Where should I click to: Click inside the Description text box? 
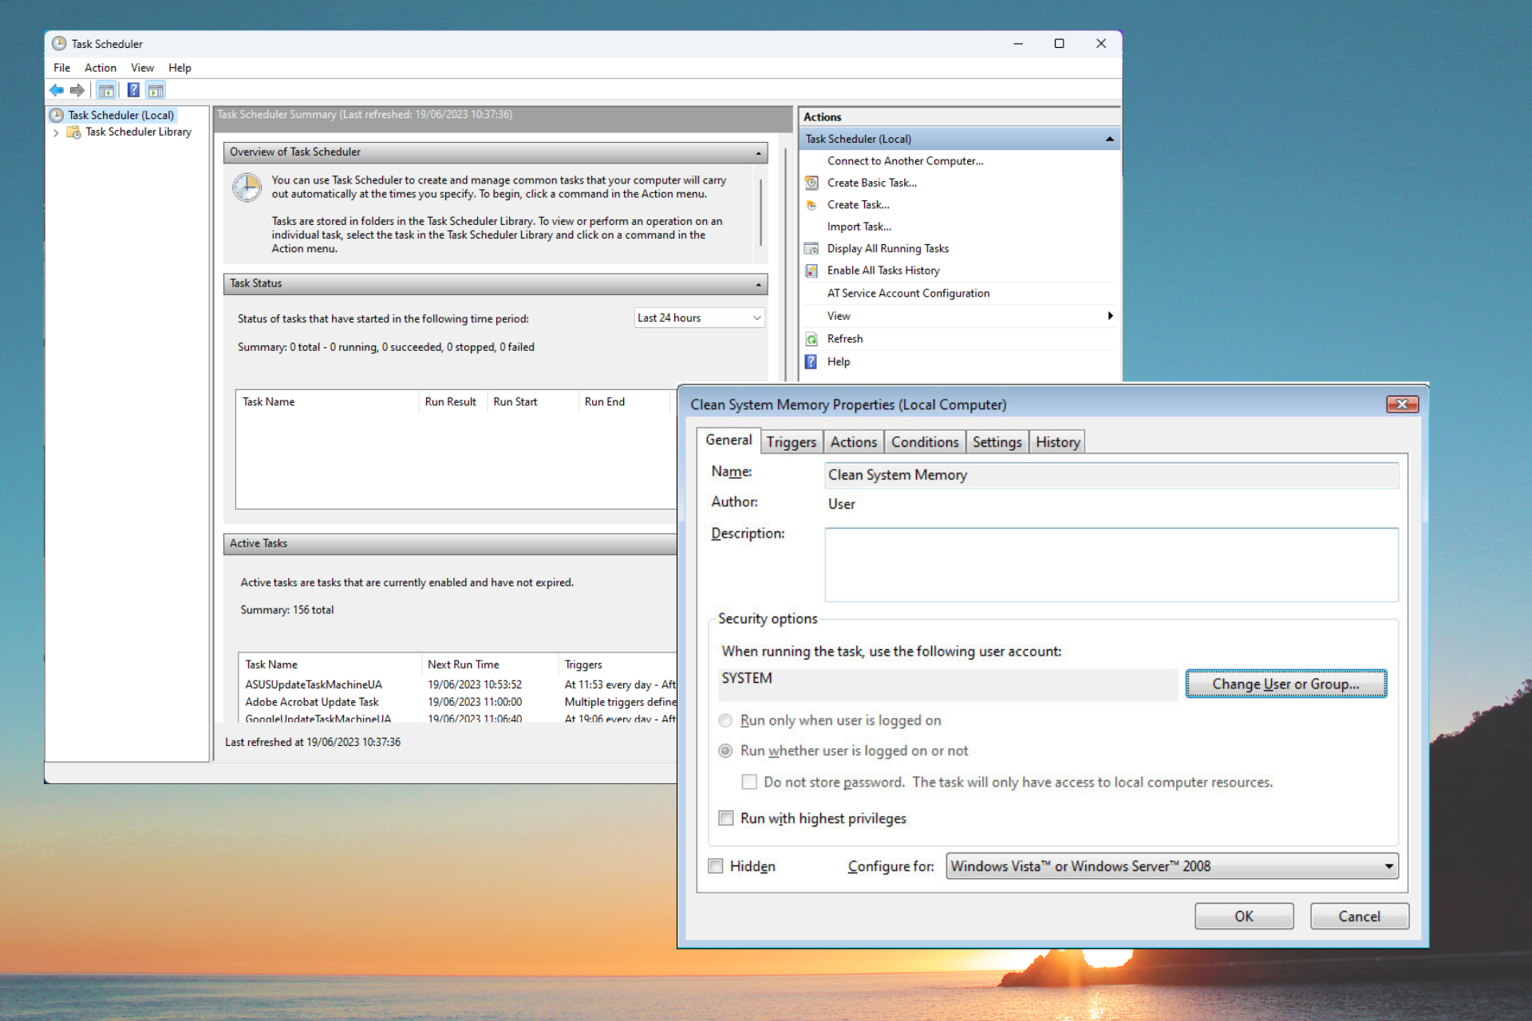1111,564
